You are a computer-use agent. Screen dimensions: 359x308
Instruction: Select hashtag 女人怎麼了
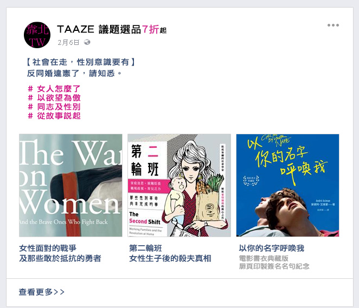[54, 89]
